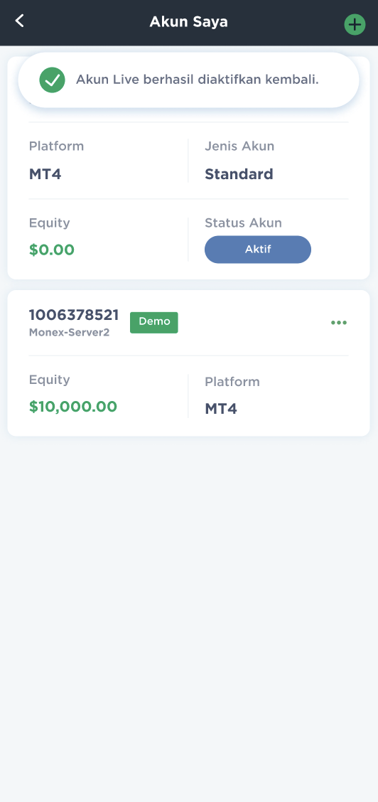The image size is (378, 802).
Task: Click the Aktif status button
Action: pos(258,250)
